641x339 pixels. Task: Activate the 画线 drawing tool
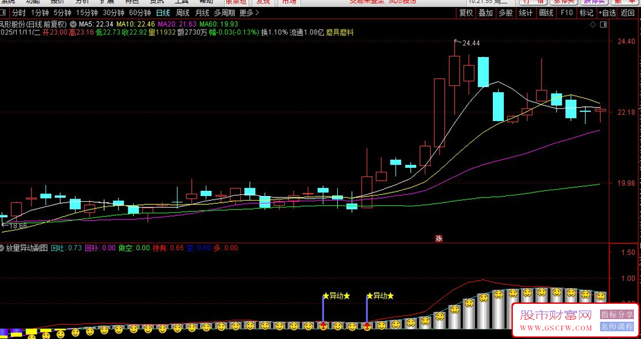coord(545,13)
